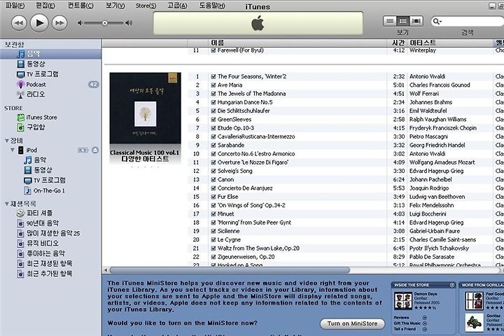The height and width of the screenshot is (336, 504).
Task: Open 뮤직 비디오 playlist
Action: click(x=43, y=244)
